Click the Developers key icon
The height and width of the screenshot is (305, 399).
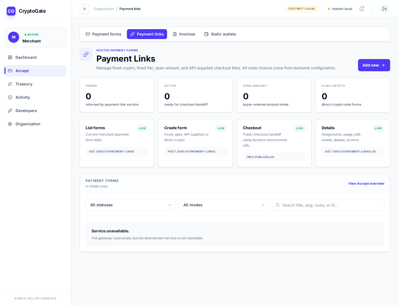pyautogui.click(x=10, y=111)
